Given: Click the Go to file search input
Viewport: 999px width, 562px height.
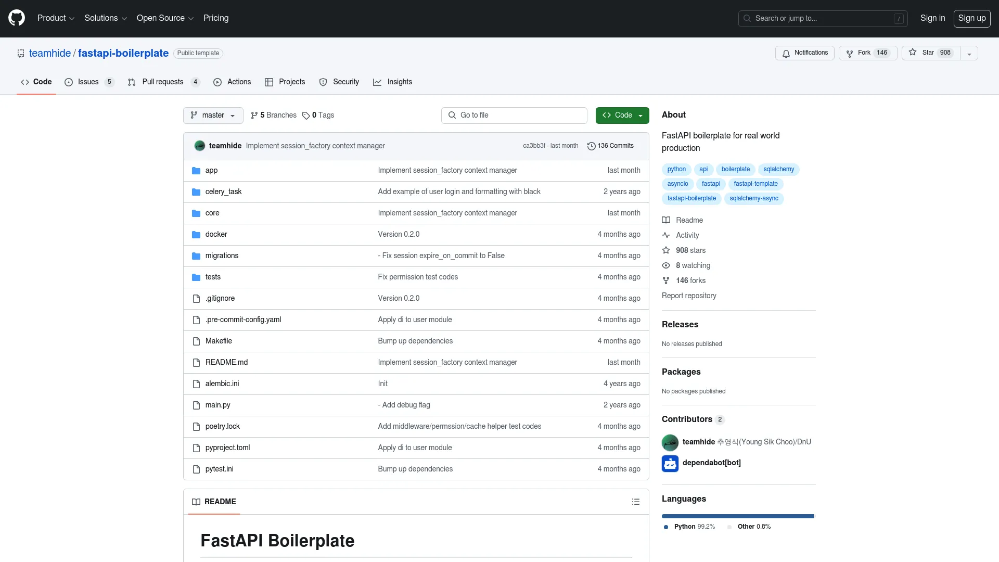Looking at the screenshot, I should pos(514,114).
